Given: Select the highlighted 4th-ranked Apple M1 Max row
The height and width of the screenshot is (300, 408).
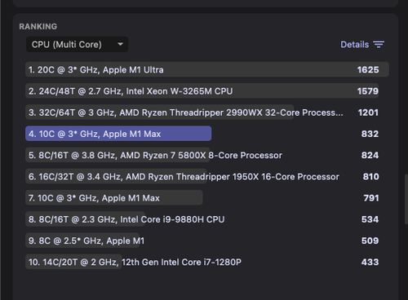Looking at the screenshot, I should coord(207,134).
